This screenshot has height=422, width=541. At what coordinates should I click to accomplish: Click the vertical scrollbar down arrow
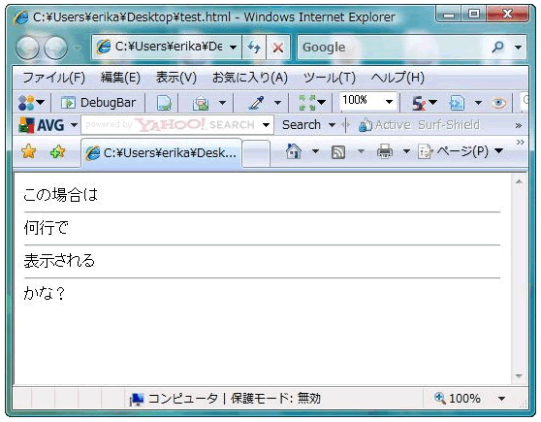click(519, 376)
